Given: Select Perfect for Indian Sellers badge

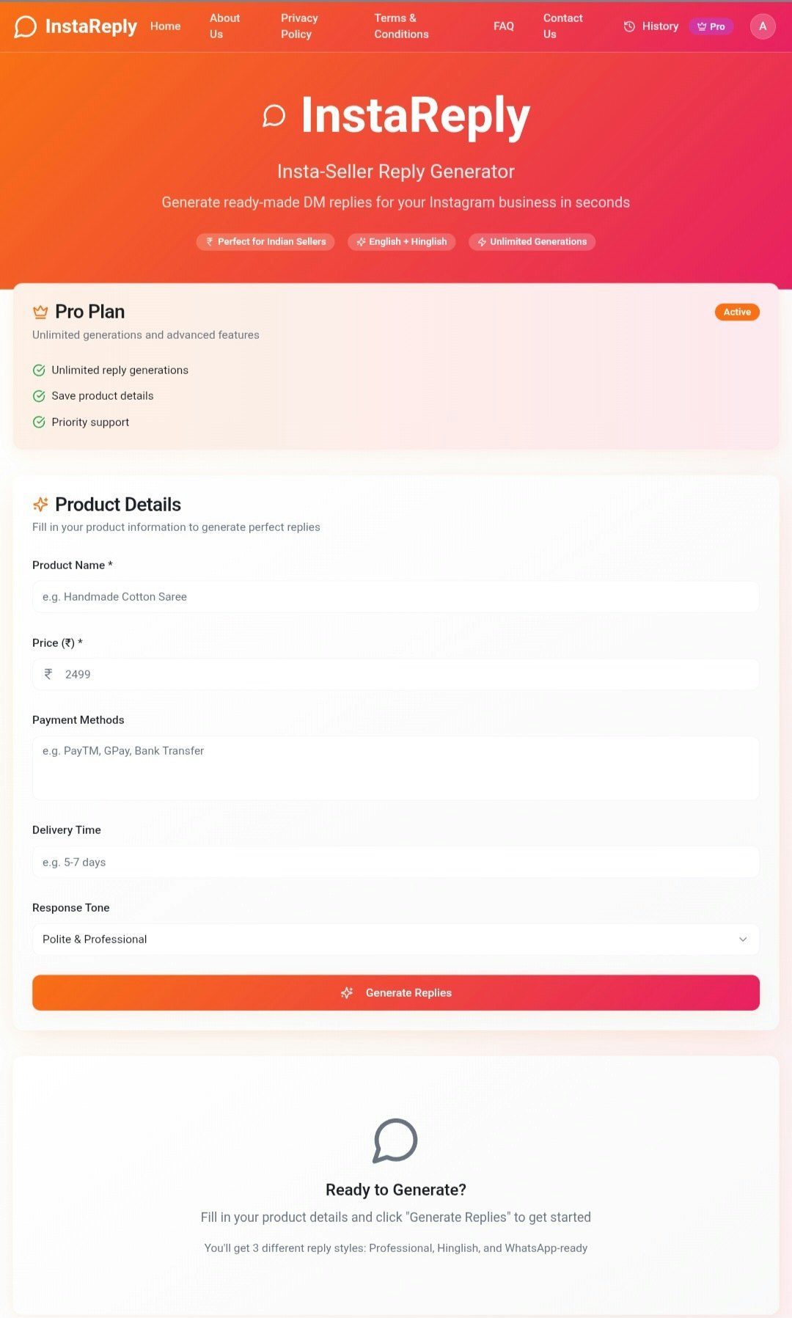Looking at the screenshot, I should (x=265, y=241).
